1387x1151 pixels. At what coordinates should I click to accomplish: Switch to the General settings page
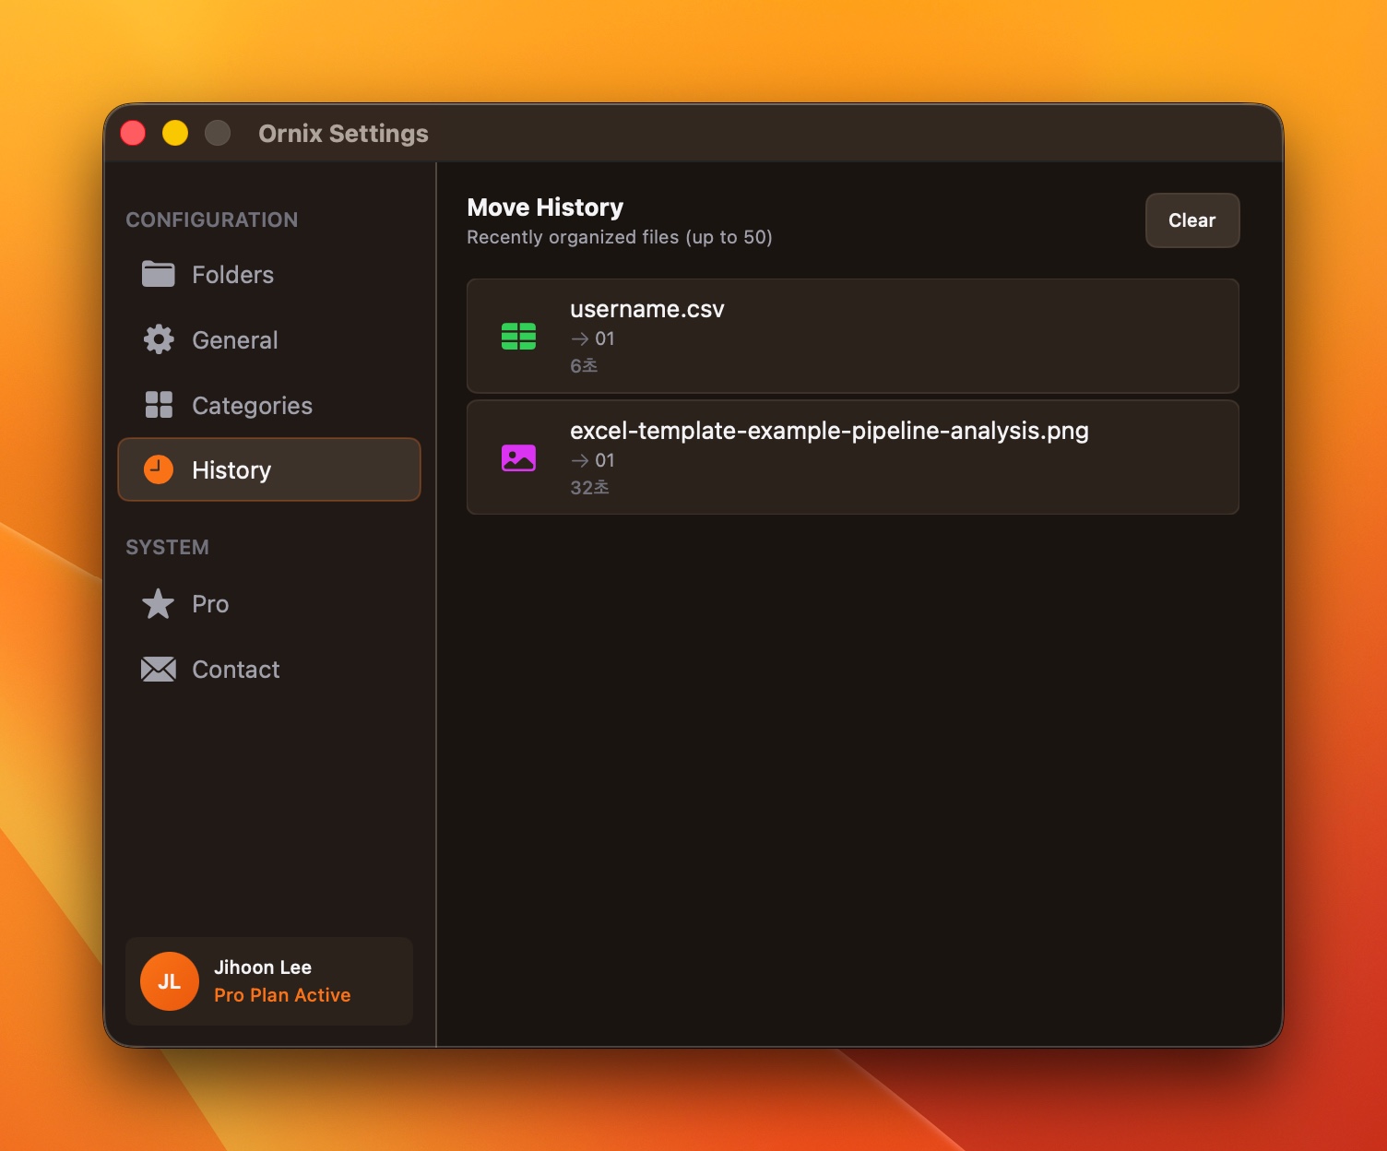234,340
